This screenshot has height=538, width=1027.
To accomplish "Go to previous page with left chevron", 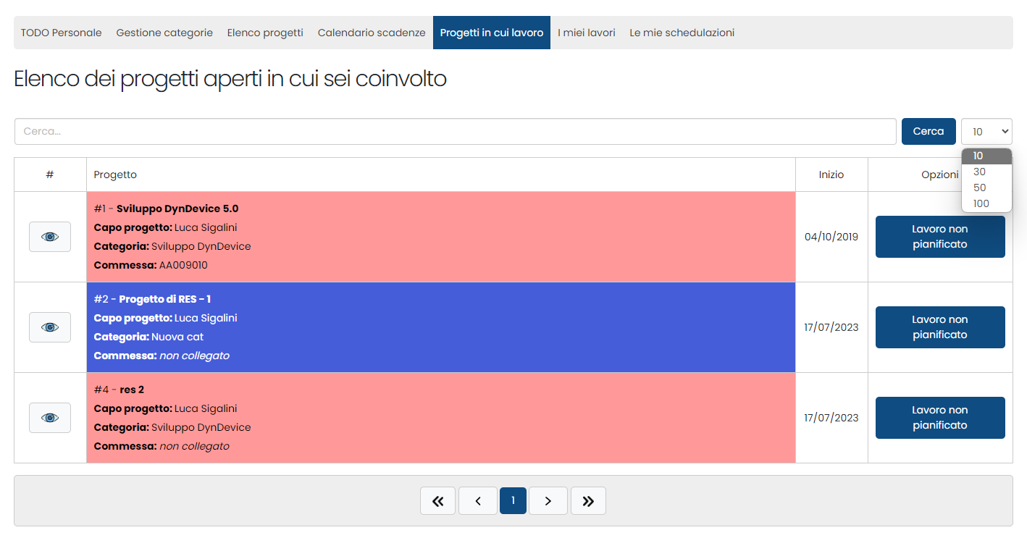I will tap(478, 501).
